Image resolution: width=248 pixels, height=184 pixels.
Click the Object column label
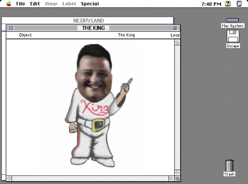pyautogui.click(x=25, y=35)
